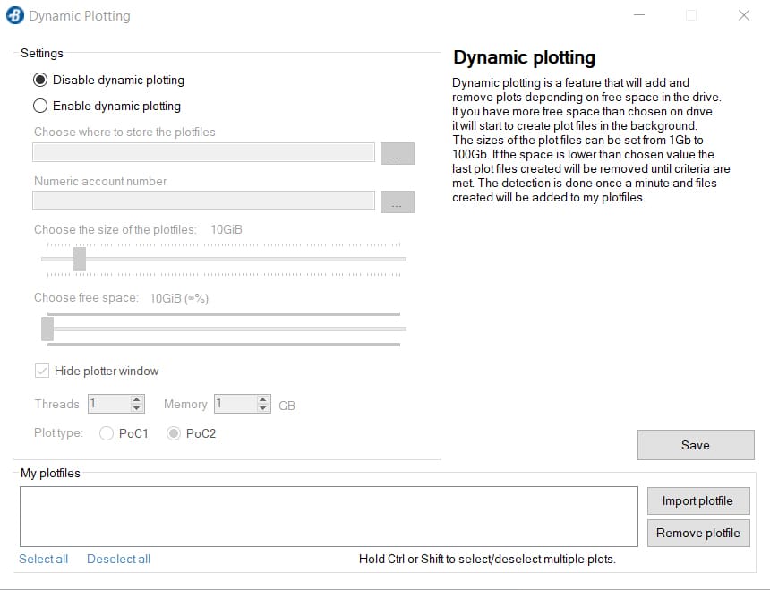The width and height of the screenshot is (770, 590).
Task: Decrease the Threads value with down arrow
Action: pos(137,409)
